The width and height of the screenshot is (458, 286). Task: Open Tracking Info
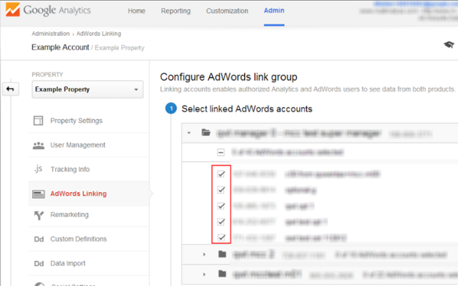[x=70, y=169]
